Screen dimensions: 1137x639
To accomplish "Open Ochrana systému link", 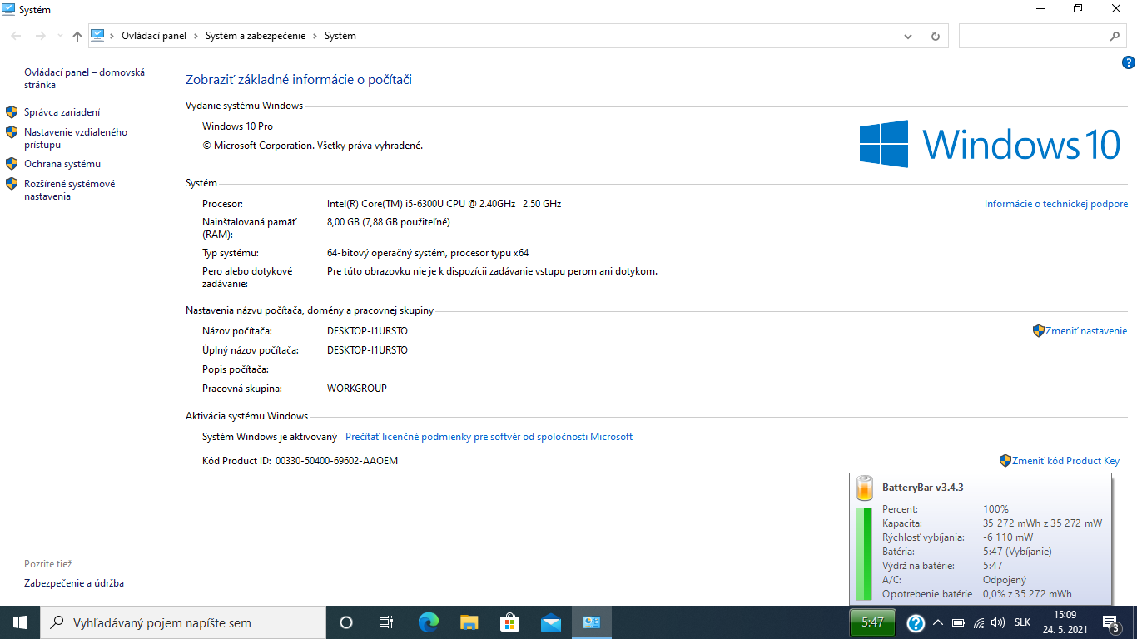I will click(62, 164).
